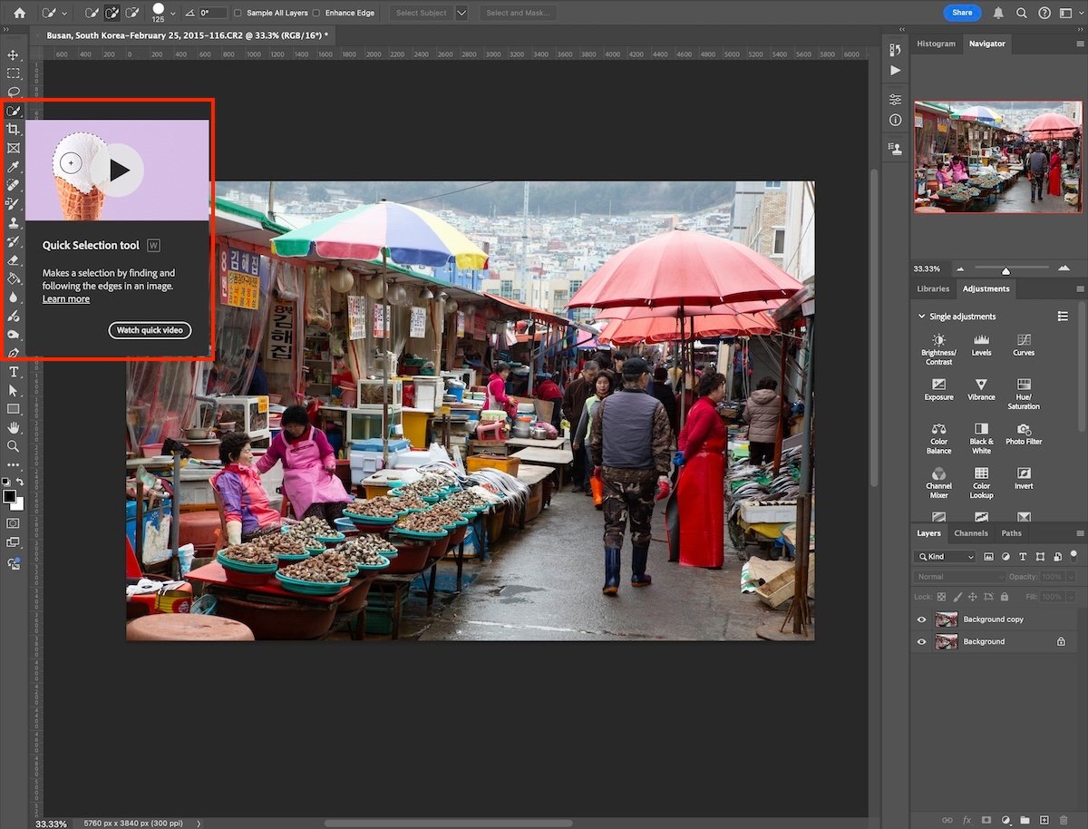Open the brush size picker dropdown
Image resolution: width=1088 pixels, height=829 pixels.
172,13
